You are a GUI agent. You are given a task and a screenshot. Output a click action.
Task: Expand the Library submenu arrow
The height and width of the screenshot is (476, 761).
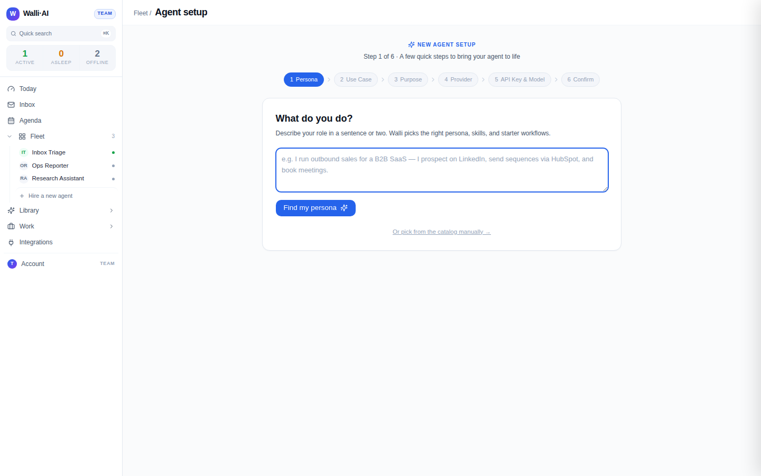(112, 210)
